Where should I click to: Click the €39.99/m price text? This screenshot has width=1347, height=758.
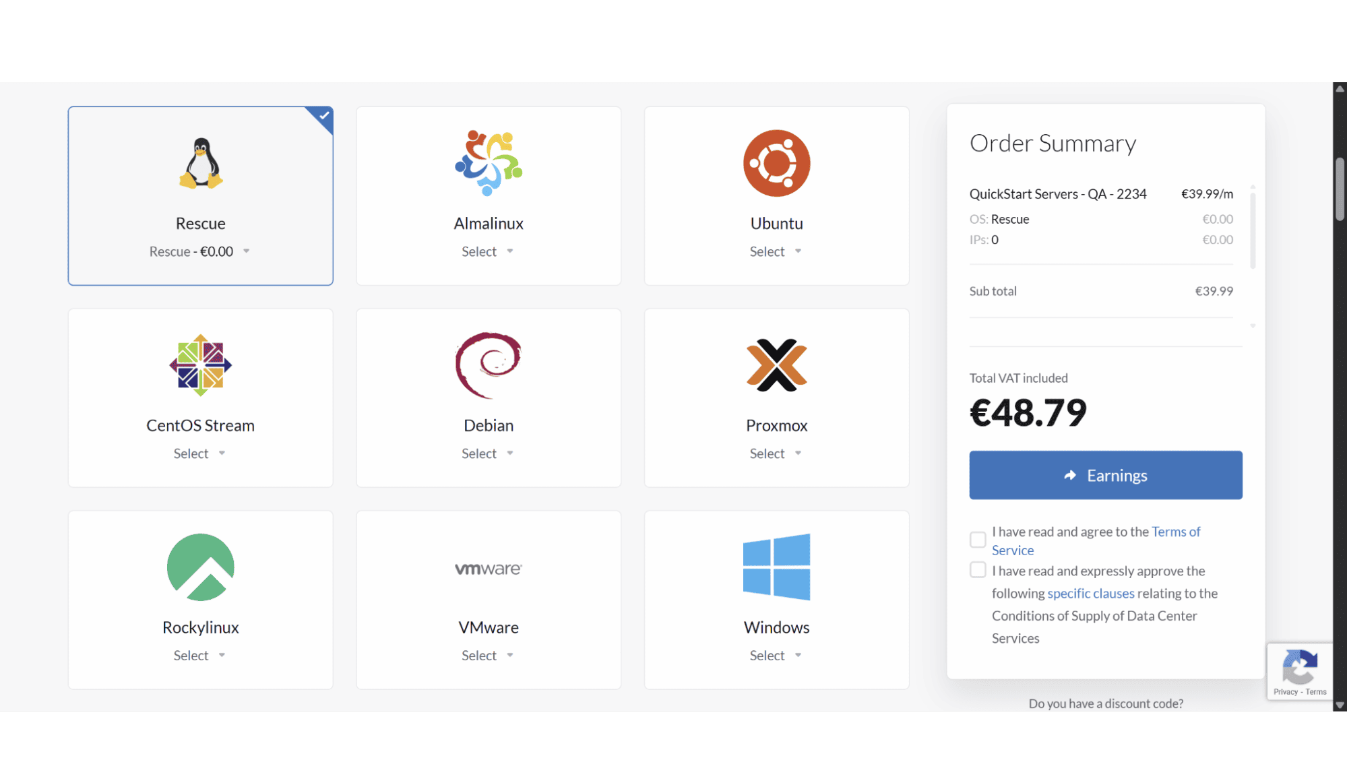click(x=1207, y=194)
